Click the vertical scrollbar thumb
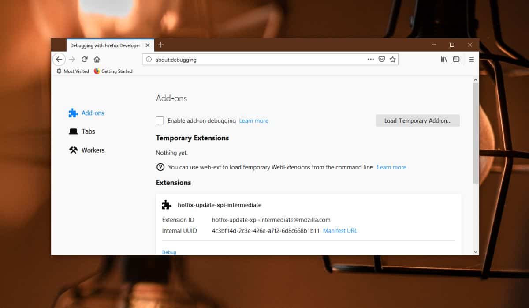 coord(476,132)
